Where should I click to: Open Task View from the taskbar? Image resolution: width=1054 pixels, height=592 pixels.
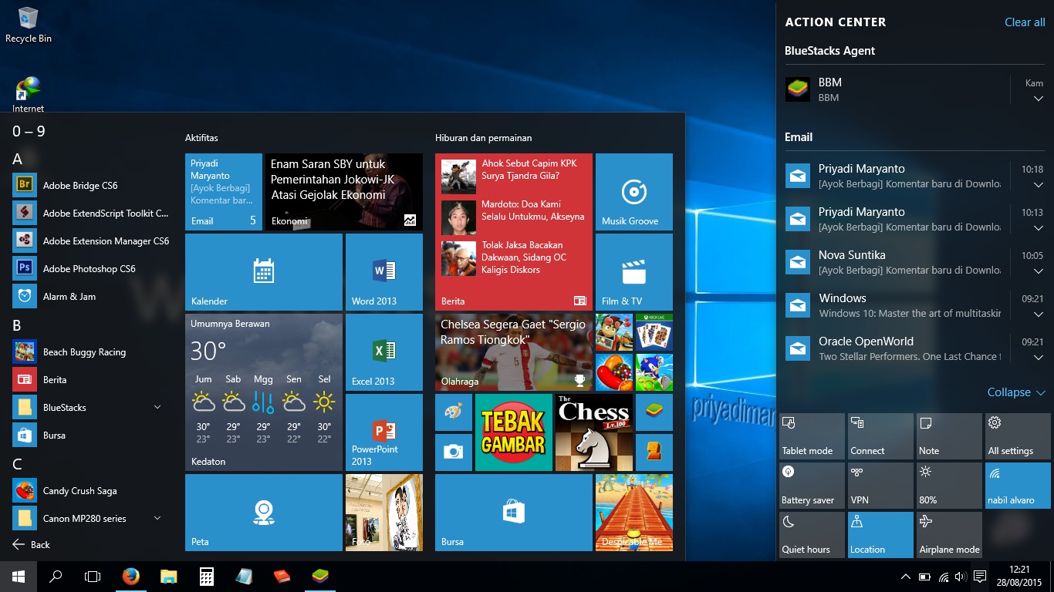pos(93,576)
